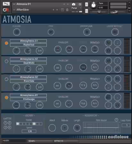132x144 pixels.
Task: Open the Atmosia 01 instrument name dropdown
Action: 14,4
